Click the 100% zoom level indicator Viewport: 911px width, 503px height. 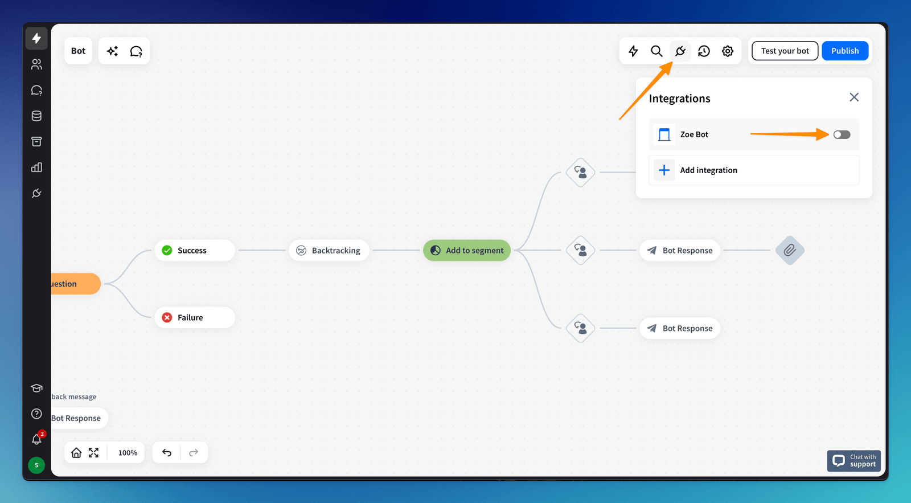coord(128,453)
